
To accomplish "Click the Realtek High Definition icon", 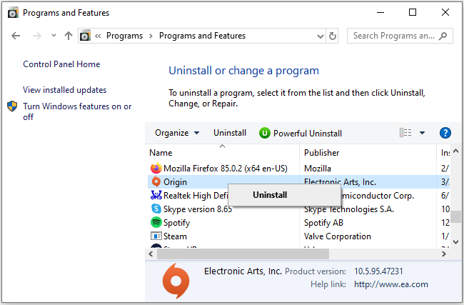I will point(156,195).
